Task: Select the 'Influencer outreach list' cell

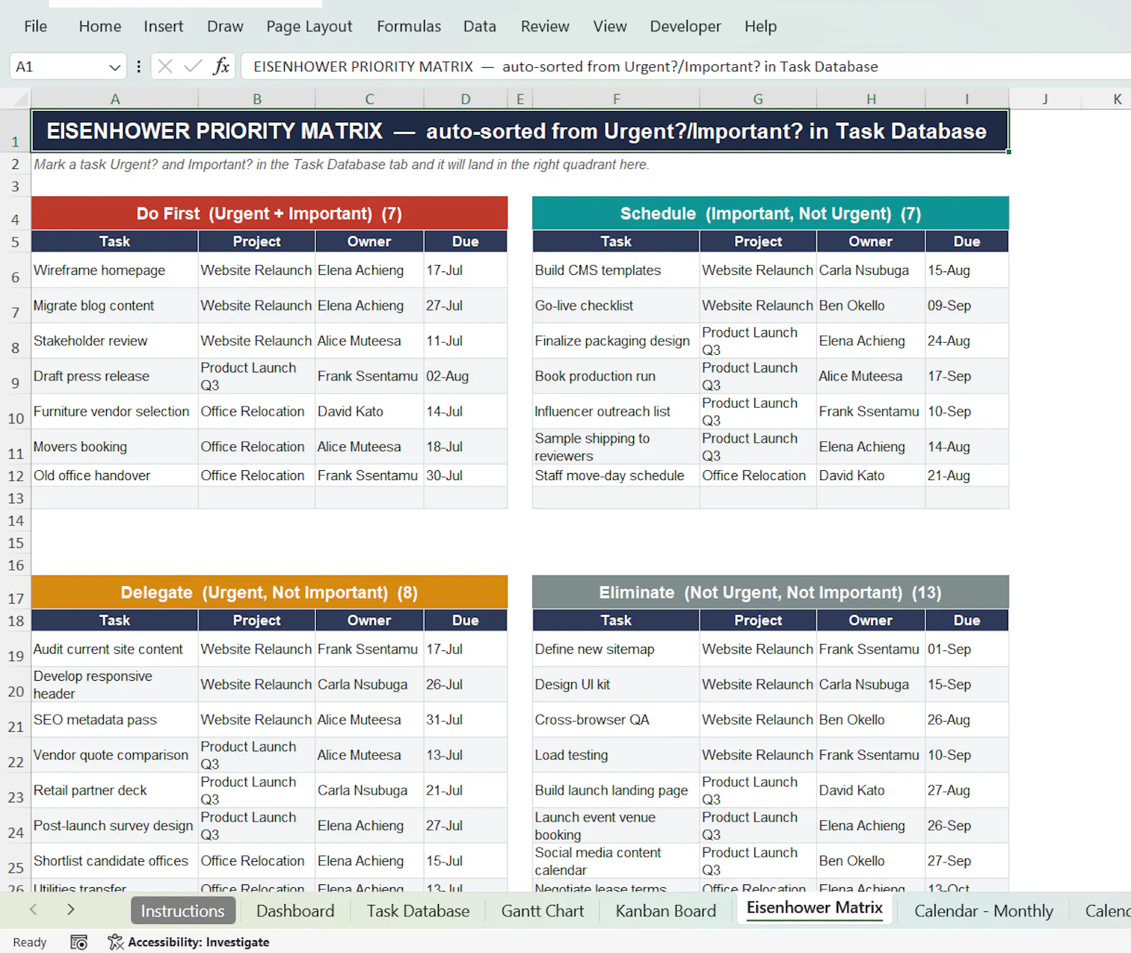Action: click(x=616, y=411)
